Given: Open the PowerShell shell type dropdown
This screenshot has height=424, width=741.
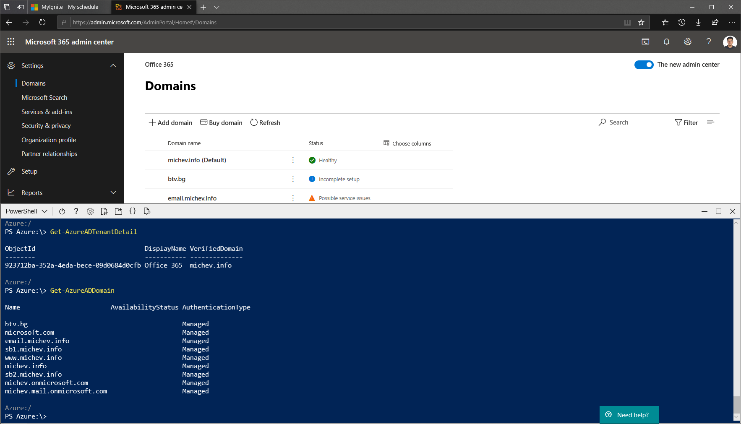Looking at the screenshot, I should coord(26,211).
